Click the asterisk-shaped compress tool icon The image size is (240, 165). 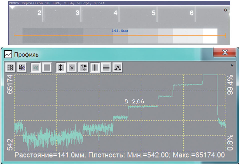pos(72,68)
